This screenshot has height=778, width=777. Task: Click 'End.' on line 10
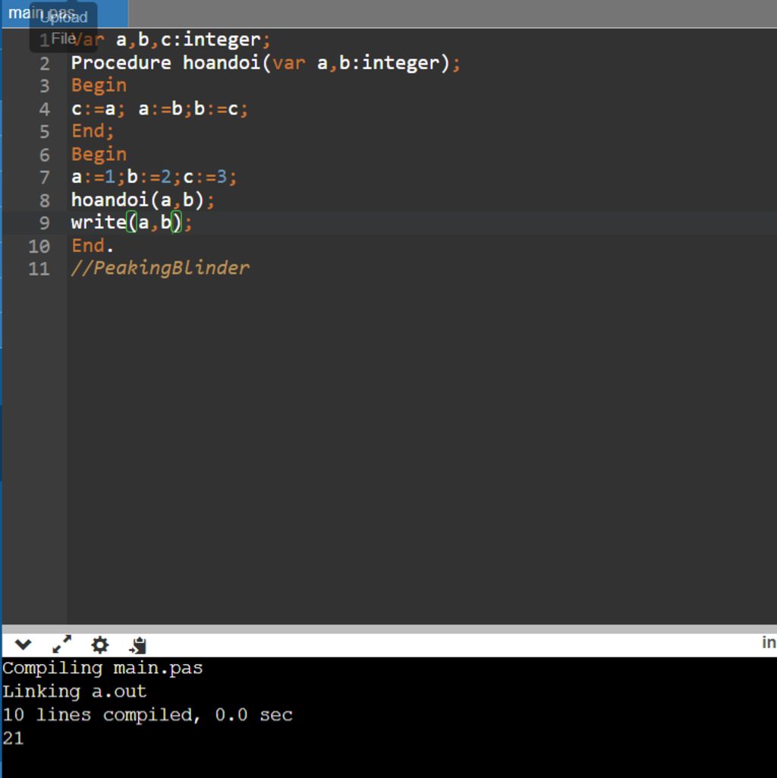93,246
